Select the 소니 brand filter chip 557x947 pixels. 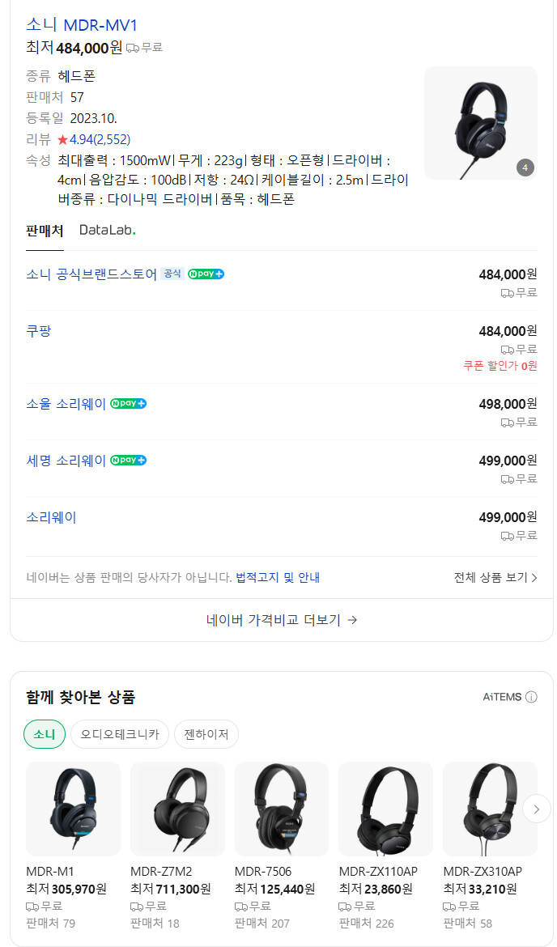[44, 734]
